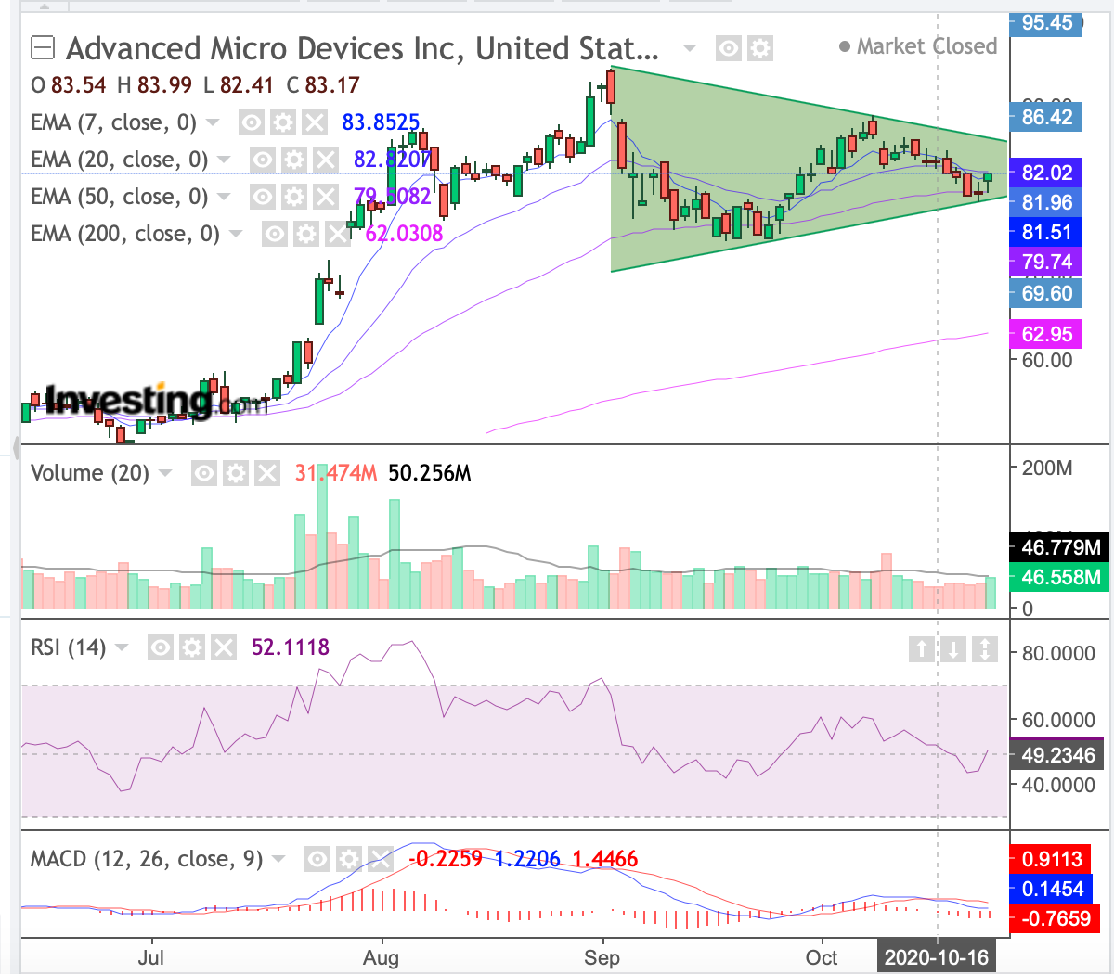Screen dimensions: 1114x974
Task: Move the RSI pane up with arrow icon
Action: [x=922, y=648]
